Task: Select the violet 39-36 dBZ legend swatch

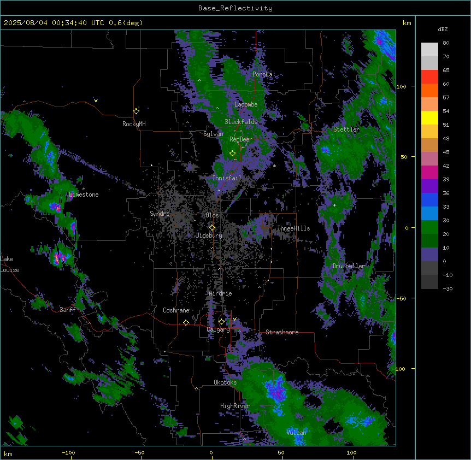Action: pyautogui.click(x=429, y=186)
